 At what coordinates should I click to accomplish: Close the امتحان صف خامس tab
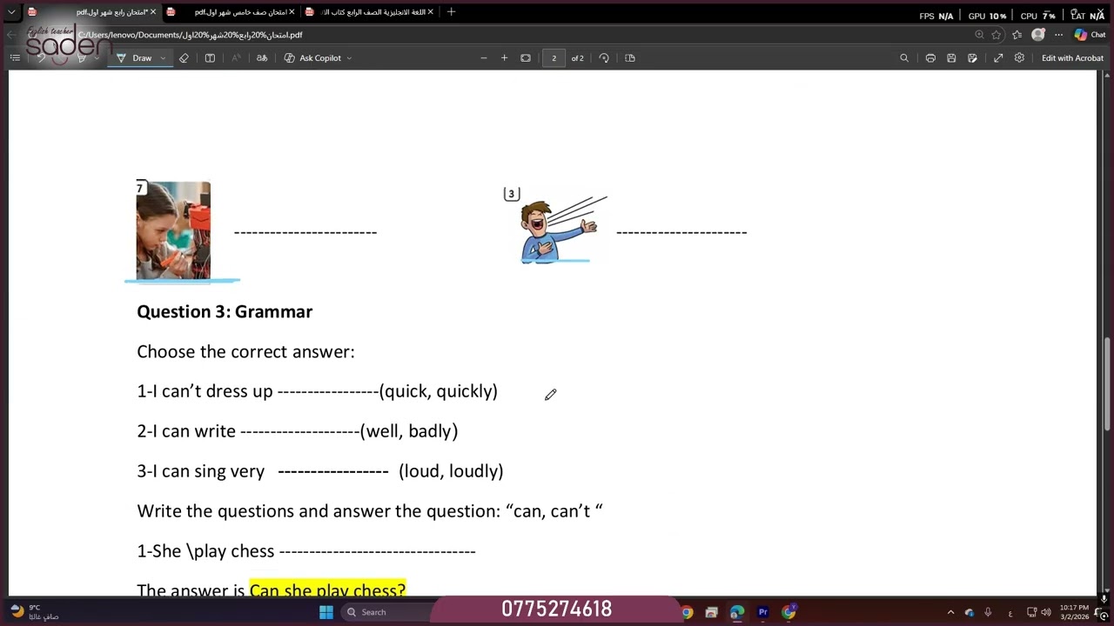[x=292, y=12]
